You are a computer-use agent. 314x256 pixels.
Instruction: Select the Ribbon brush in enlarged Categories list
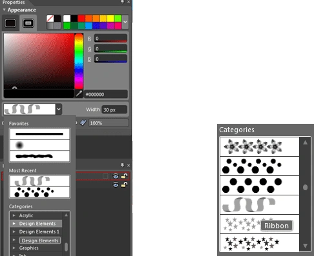point(260,205)
